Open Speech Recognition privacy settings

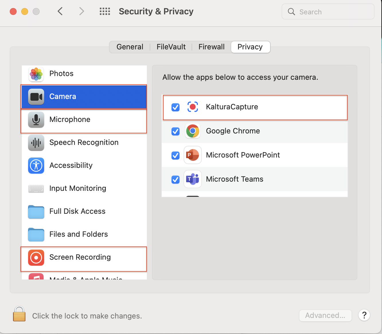(x=84, y=143)
